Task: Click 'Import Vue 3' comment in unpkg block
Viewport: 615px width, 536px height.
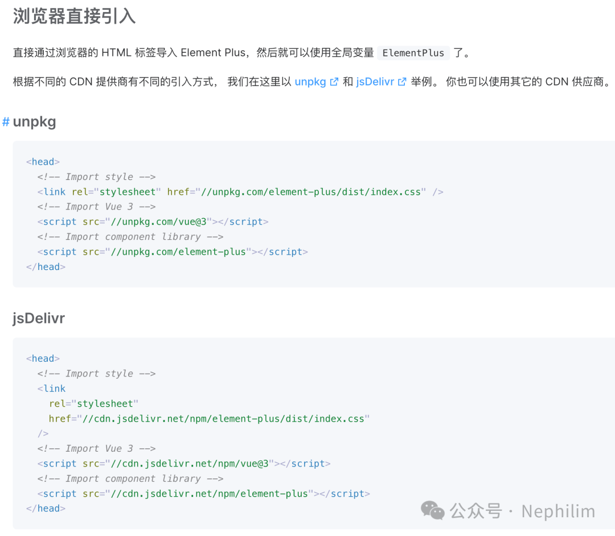Action: pyautogui.click(x=96, y=207)
